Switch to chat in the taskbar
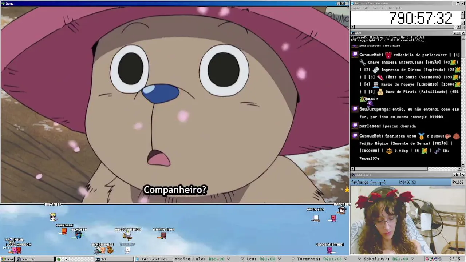The width and height of the screenshot is (466, 262). [114, 259]
